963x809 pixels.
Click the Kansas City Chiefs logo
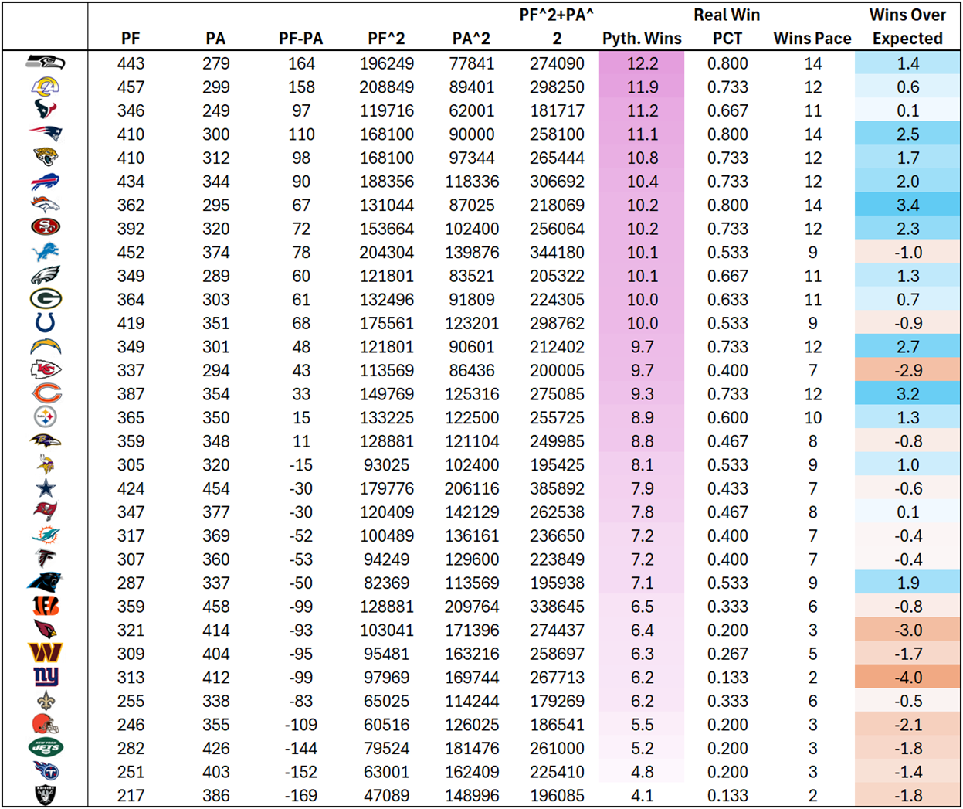(x=46, y=370)
